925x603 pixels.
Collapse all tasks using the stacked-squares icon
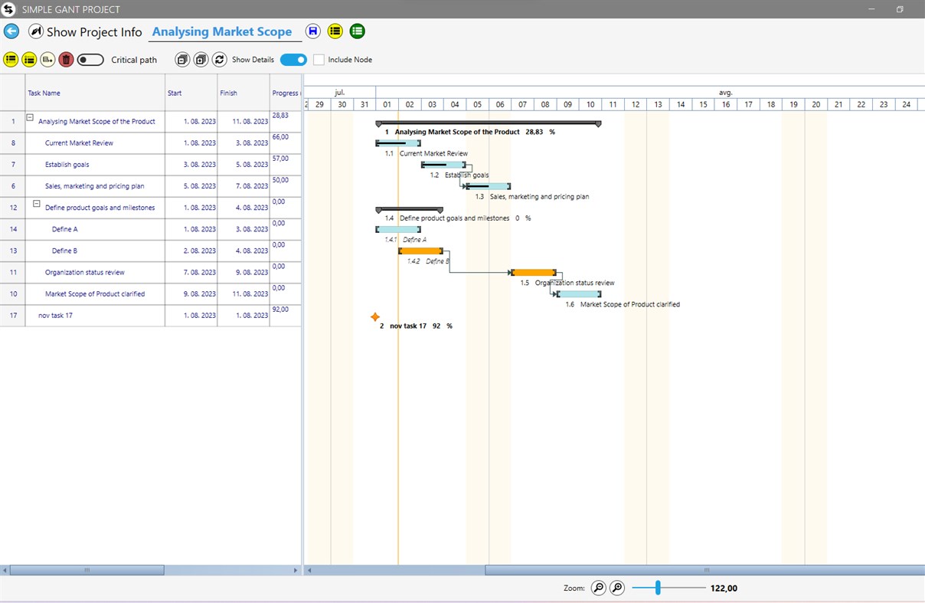tap(181, 59)
